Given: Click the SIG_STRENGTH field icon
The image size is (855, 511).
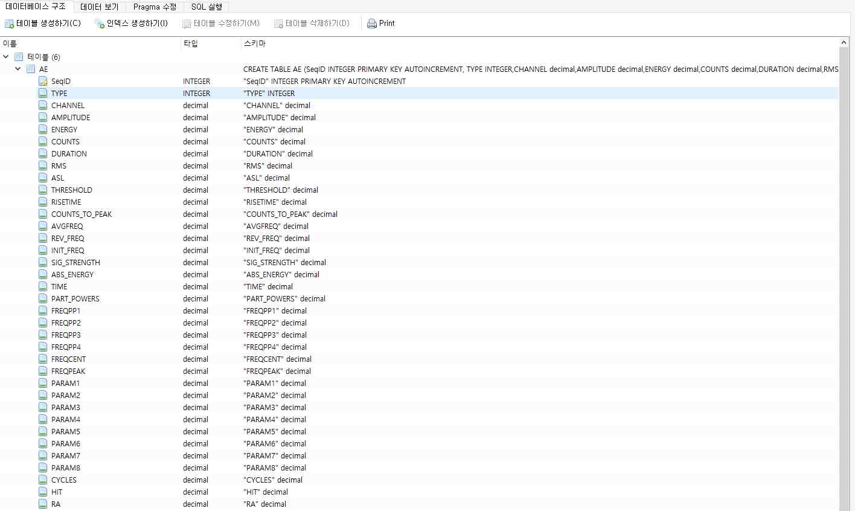Looking at the screenshot, I should (x=43, y=262).
